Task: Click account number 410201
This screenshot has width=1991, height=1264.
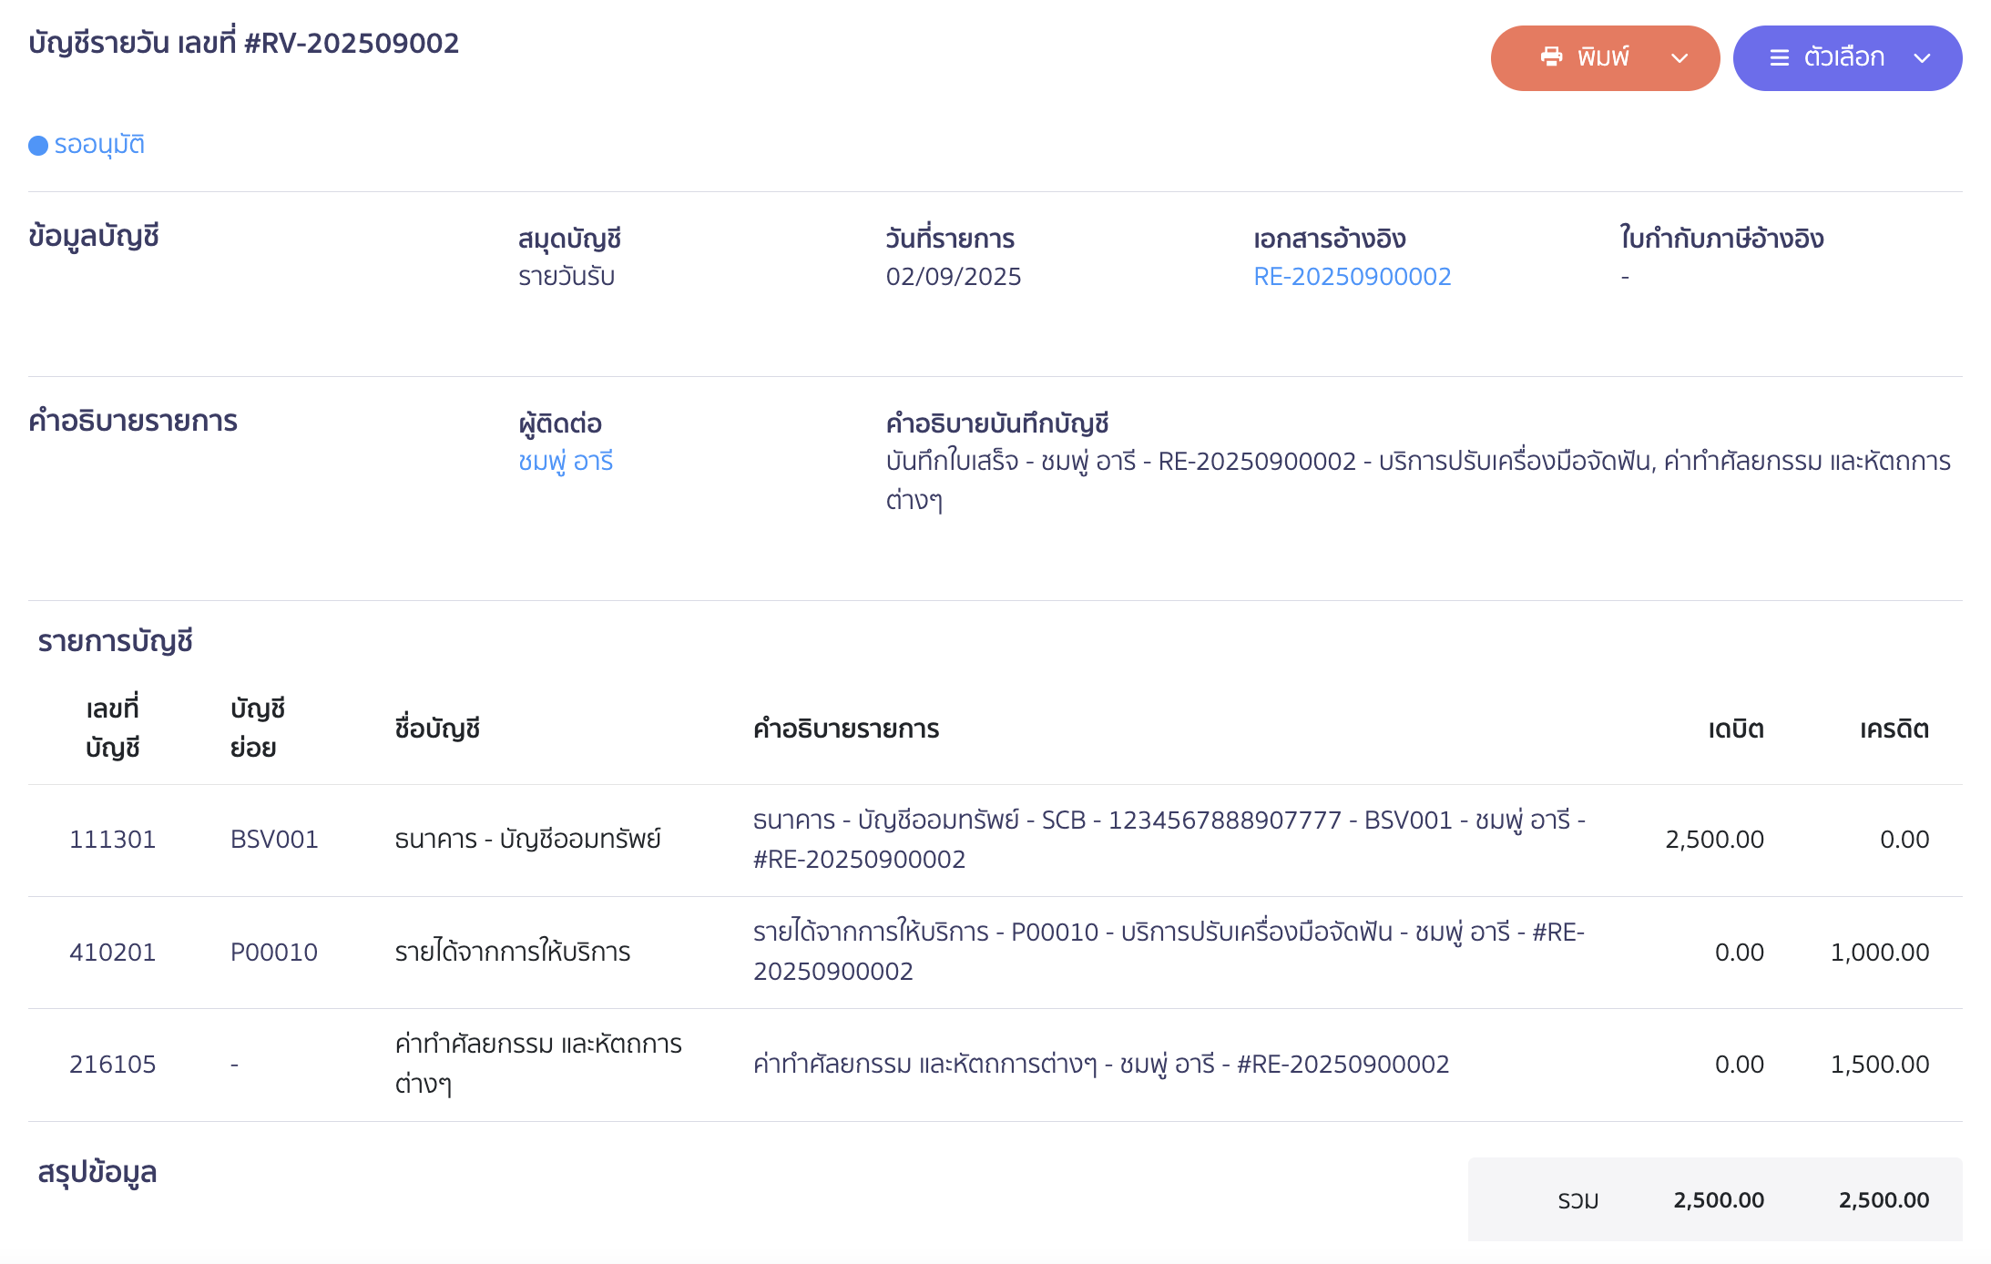Action: (113, 952)
